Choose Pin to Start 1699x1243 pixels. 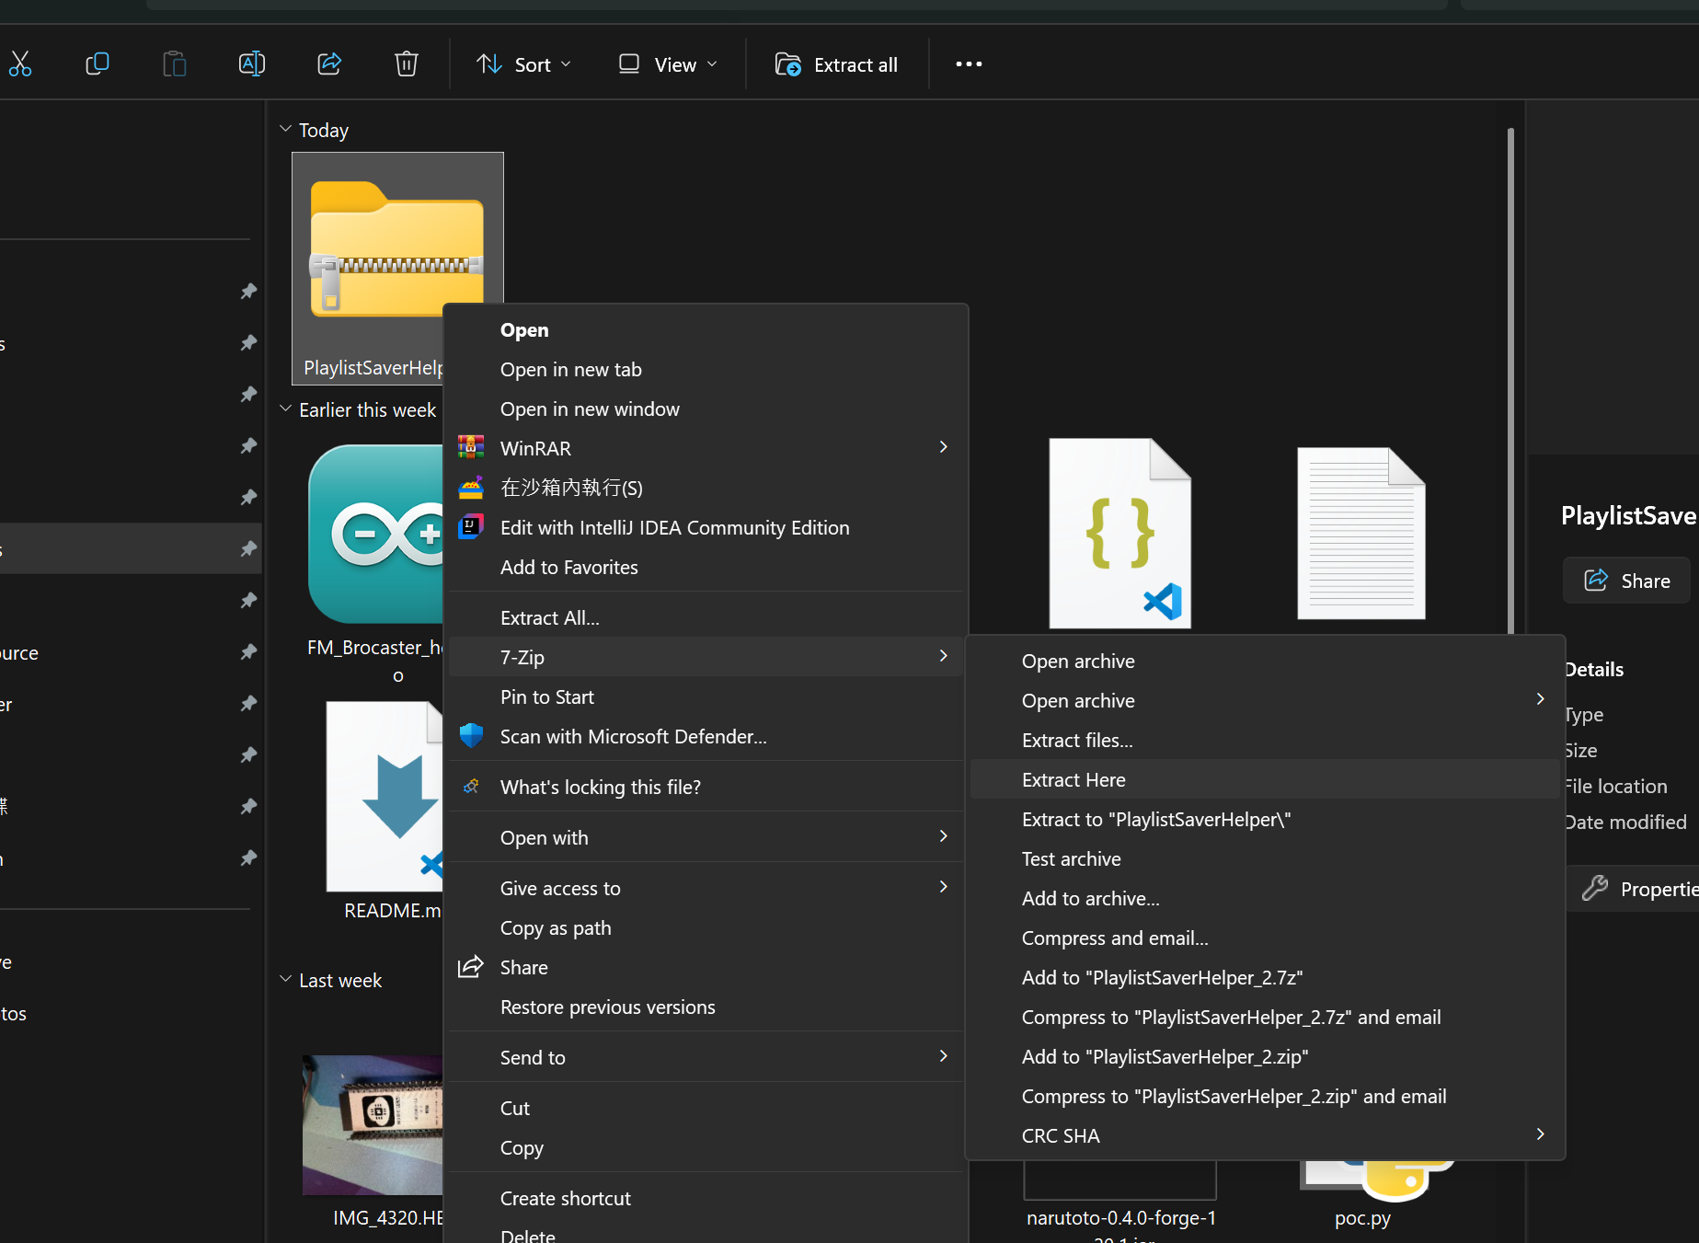[x=705, y=696]
